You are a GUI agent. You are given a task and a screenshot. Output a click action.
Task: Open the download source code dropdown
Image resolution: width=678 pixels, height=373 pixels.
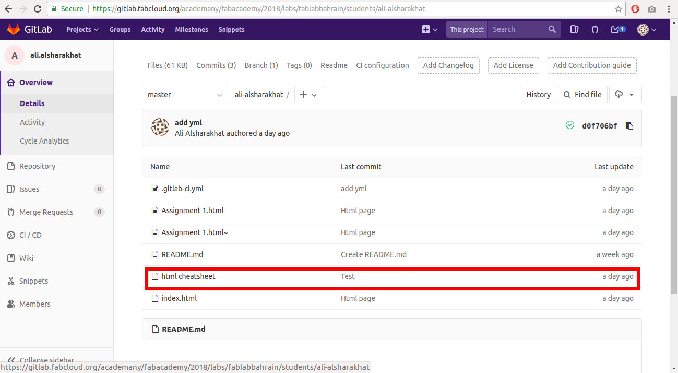pos(625,95)
